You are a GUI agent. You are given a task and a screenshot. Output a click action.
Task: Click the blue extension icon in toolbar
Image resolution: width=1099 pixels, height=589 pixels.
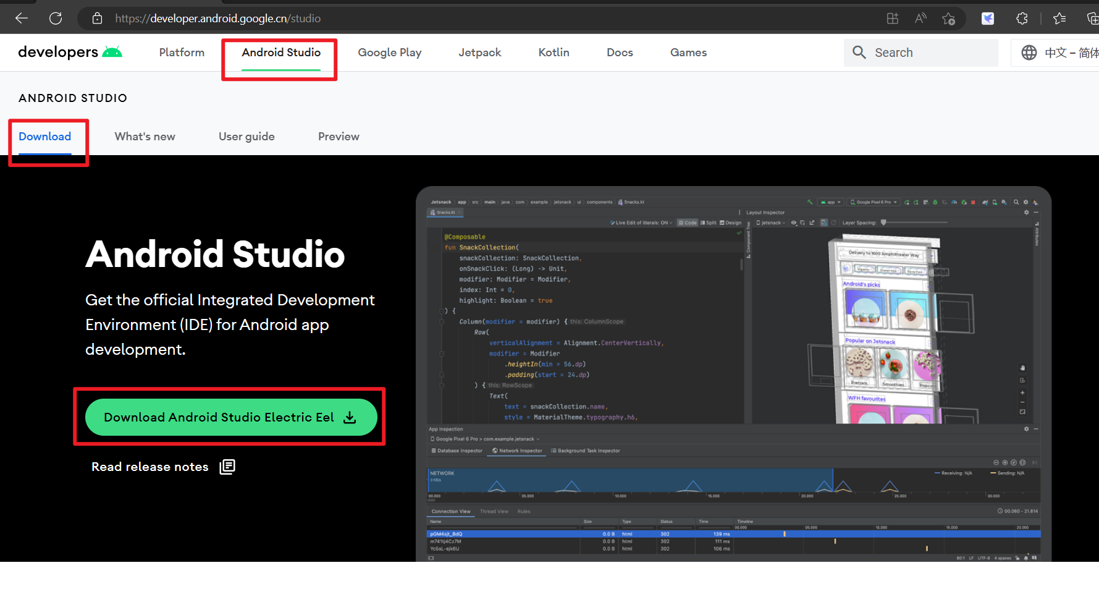[988, 19]
